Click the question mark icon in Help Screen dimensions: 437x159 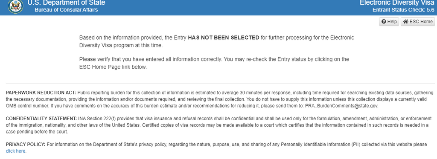point(384,22)
